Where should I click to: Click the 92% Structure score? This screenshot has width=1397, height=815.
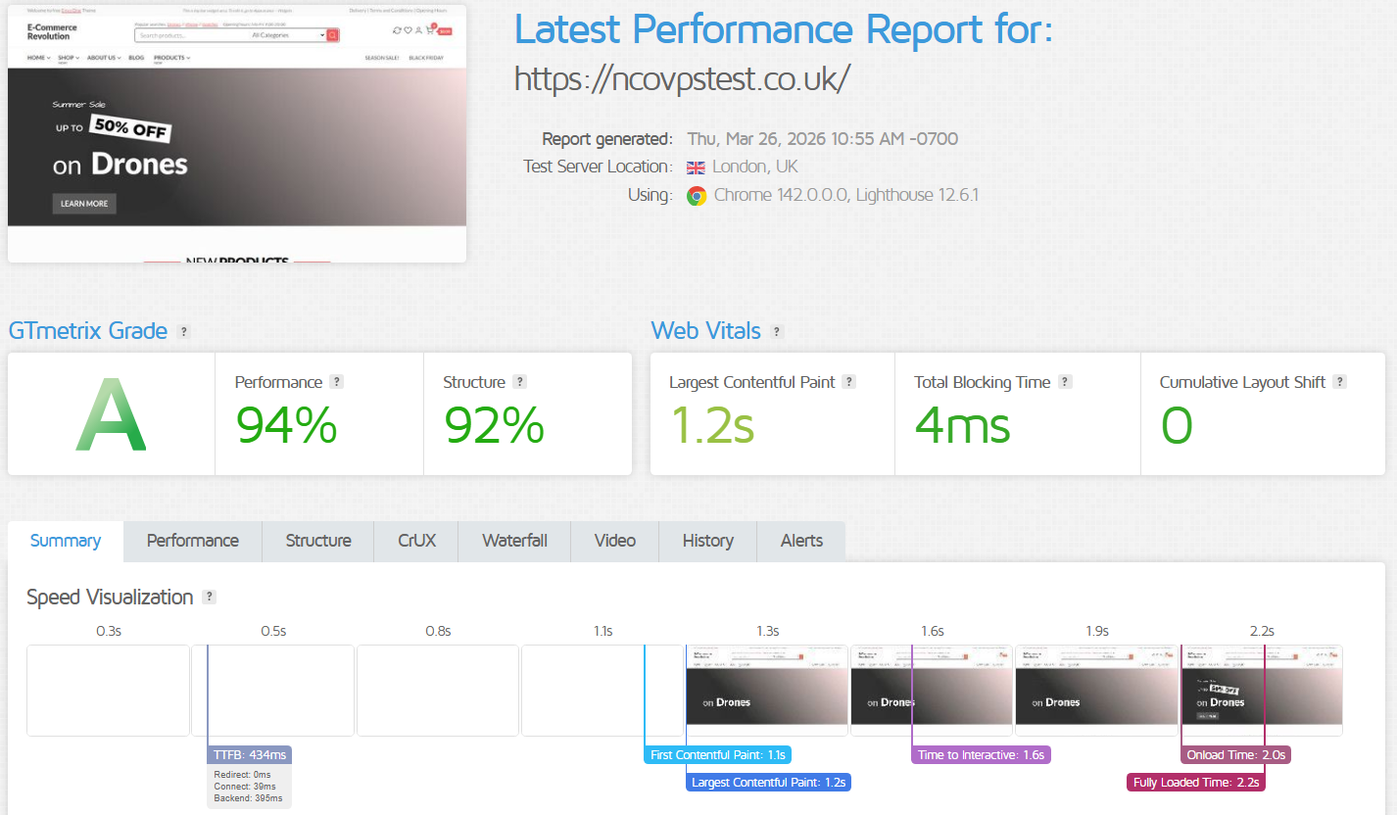[x=494, y=426]
